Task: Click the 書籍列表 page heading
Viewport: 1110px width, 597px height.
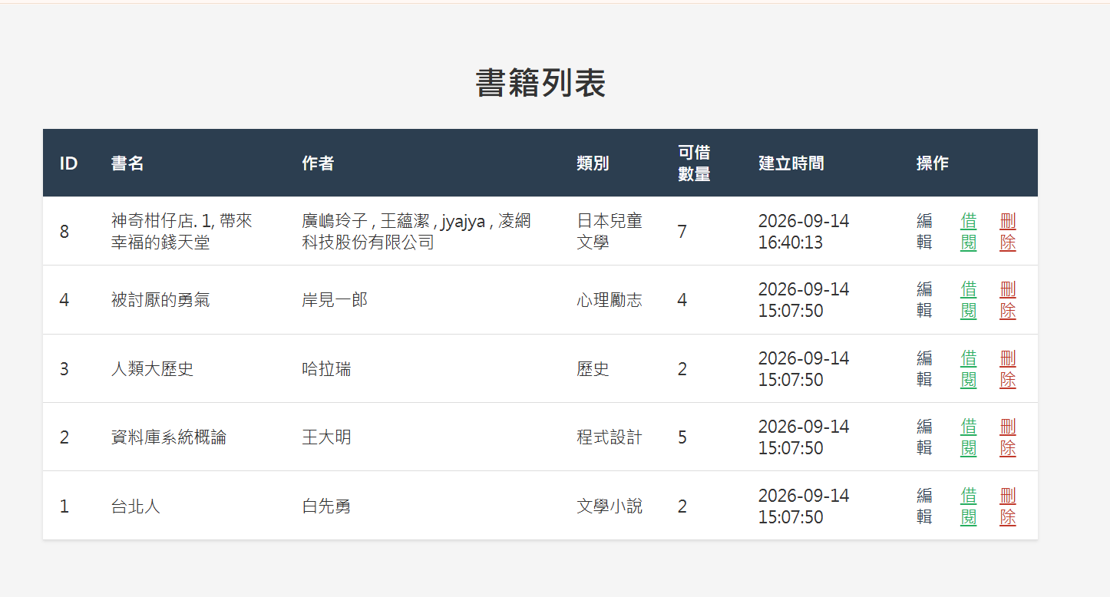Action: pos(540,83)
